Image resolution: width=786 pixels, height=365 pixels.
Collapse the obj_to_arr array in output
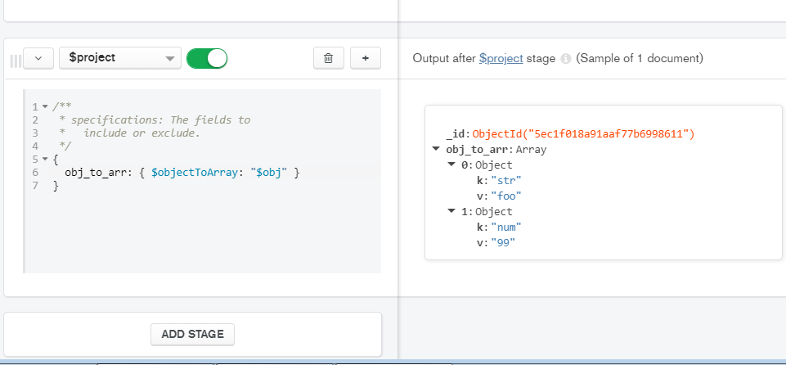click(x=436, y=150)
